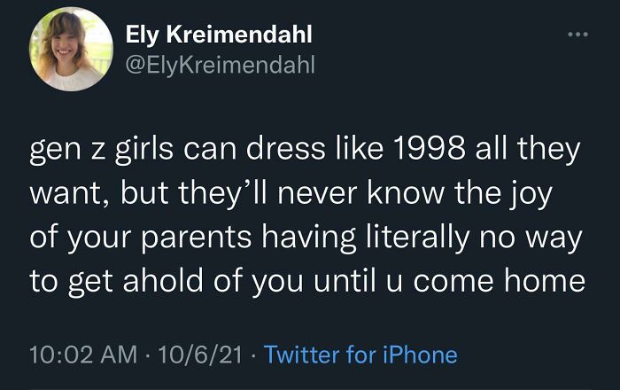This screenshot has height=390, width=620.
Task: Open the @ElyKreimendahl handle
Action: [x=221, y=64]
